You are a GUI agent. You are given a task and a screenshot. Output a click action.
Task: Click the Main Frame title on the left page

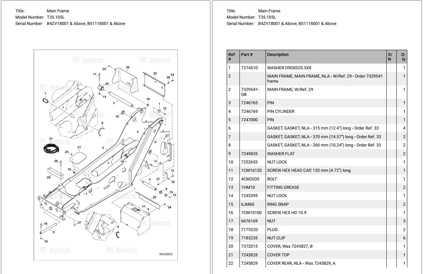[58, 11]
